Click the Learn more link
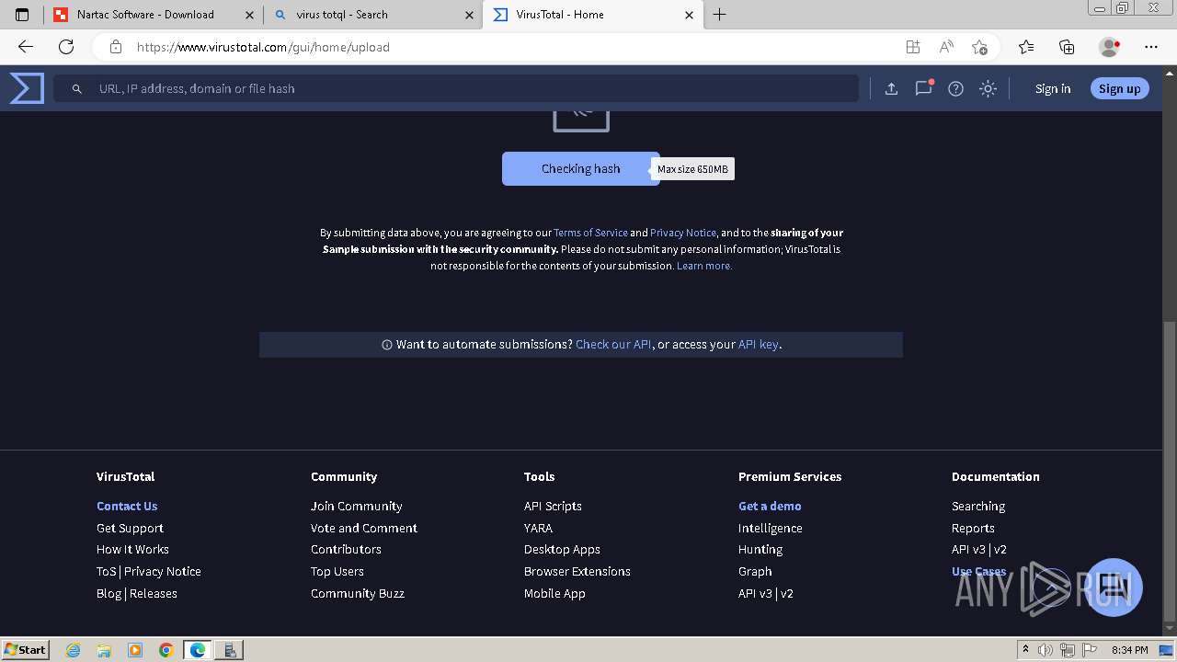1177x662 pixels. [x=704, y=266]
